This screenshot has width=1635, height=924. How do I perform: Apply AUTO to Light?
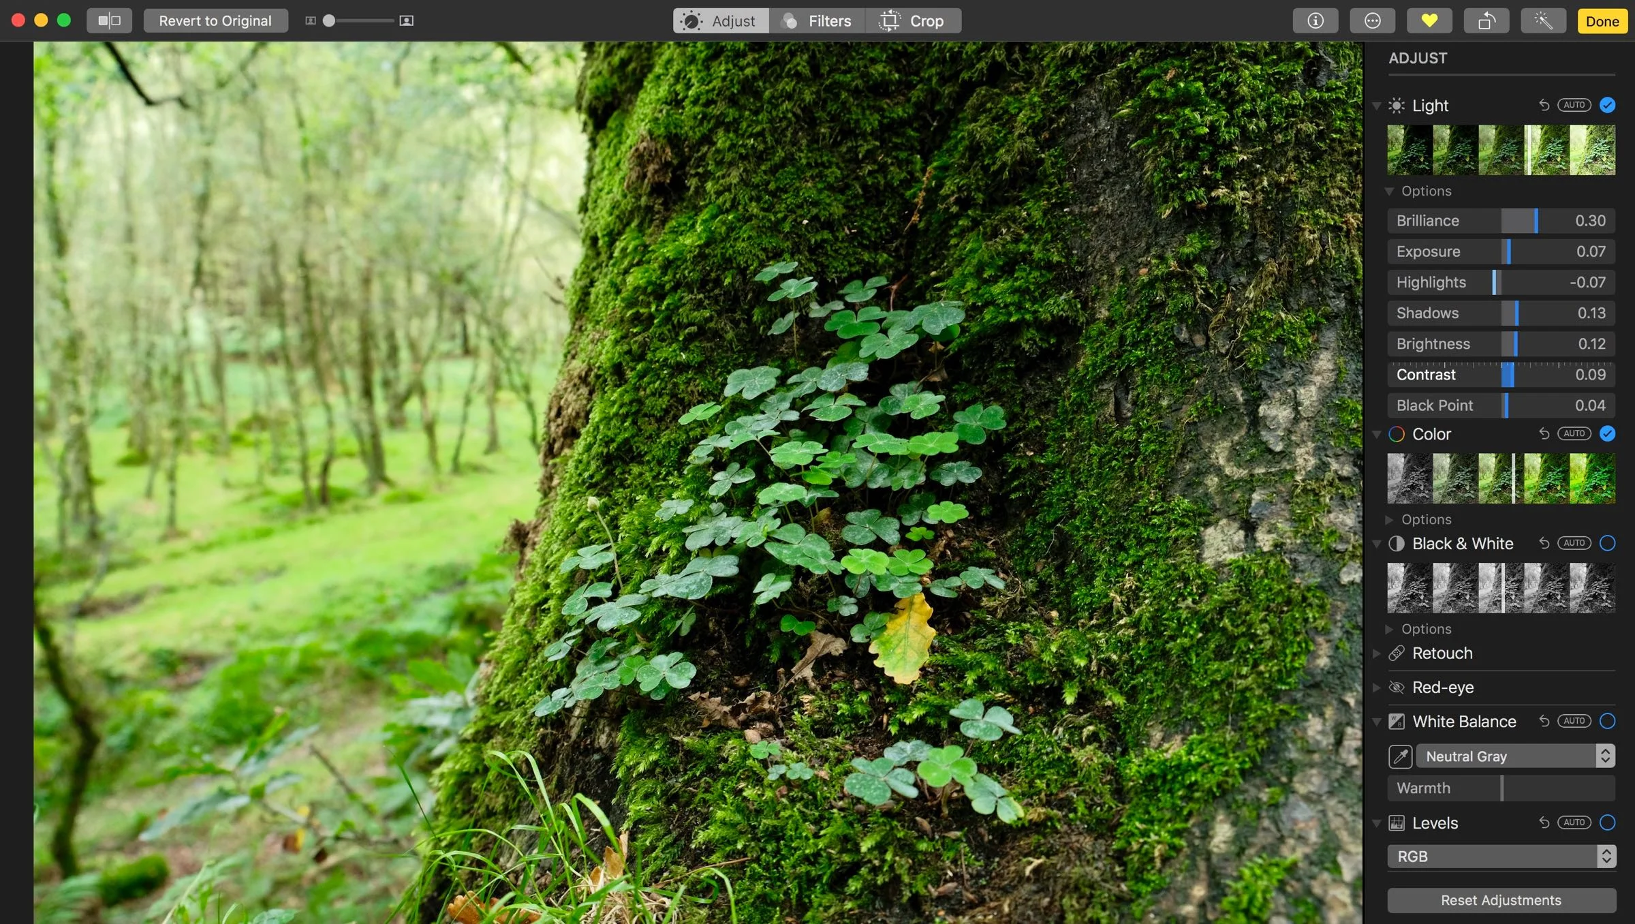[x=1574, y=105]
